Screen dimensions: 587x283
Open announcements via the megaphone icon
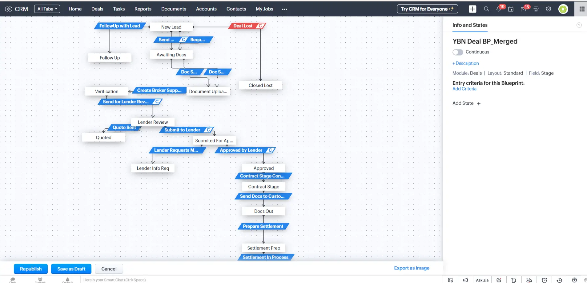click(465, 280)
